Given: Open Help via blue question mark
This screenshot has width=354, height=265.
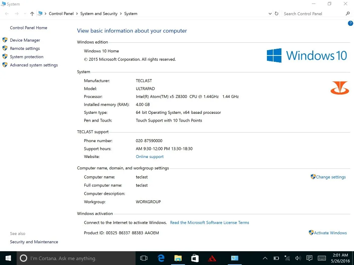Looking at the screenshot, I should pos(350,23).
